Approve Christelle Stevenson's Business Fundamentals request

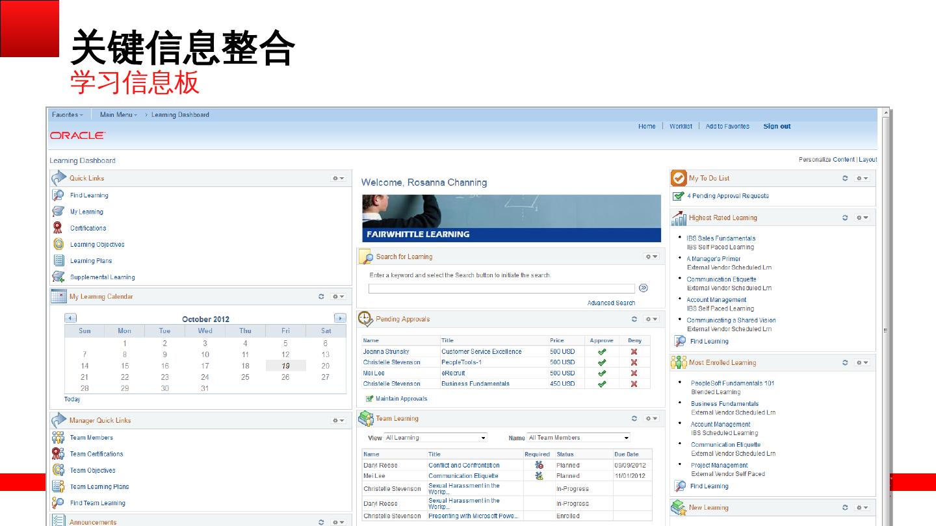(x=602, y=384)
